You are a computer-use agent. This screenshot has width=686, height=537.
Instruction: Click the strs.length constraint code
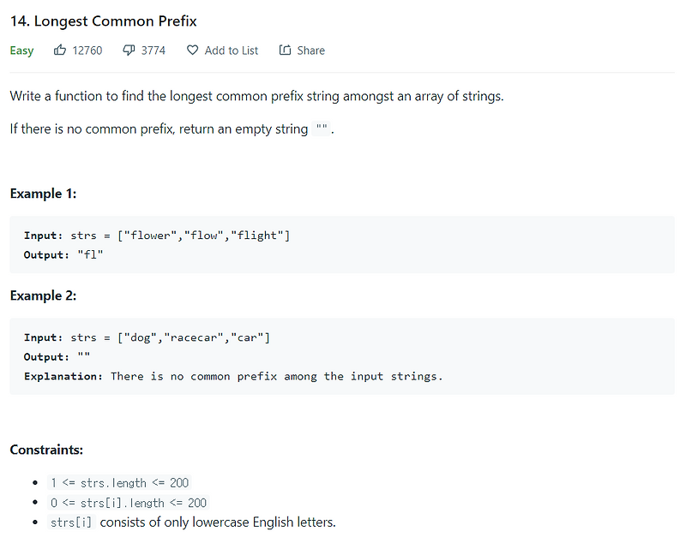pos(119,483)
